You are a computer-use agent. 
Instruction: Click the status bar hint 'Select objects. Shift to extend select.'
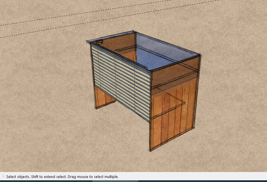(x=36, y=177)
